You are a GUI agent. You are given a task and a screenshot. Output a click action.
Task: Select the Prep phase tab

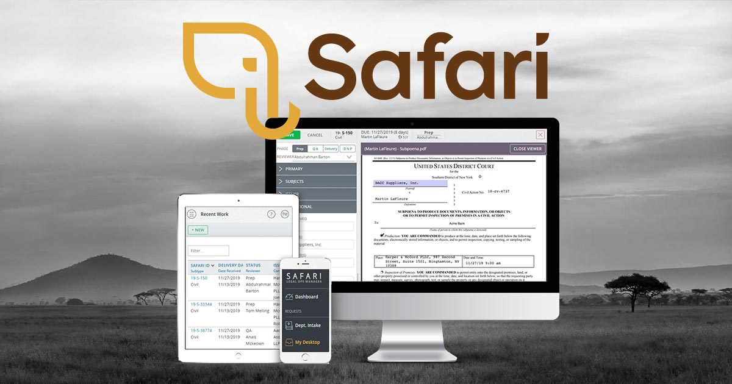click(300, 149)
